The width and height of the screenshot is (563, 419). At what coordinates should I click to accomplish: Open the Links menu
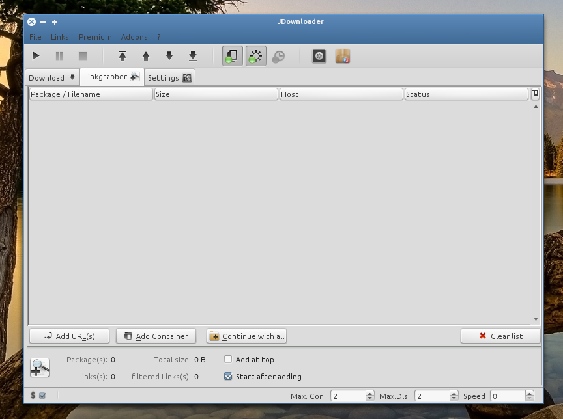coord(59,37)
